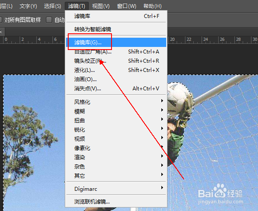
Task: Expand the 风格化 submenu
Action: 116,102
